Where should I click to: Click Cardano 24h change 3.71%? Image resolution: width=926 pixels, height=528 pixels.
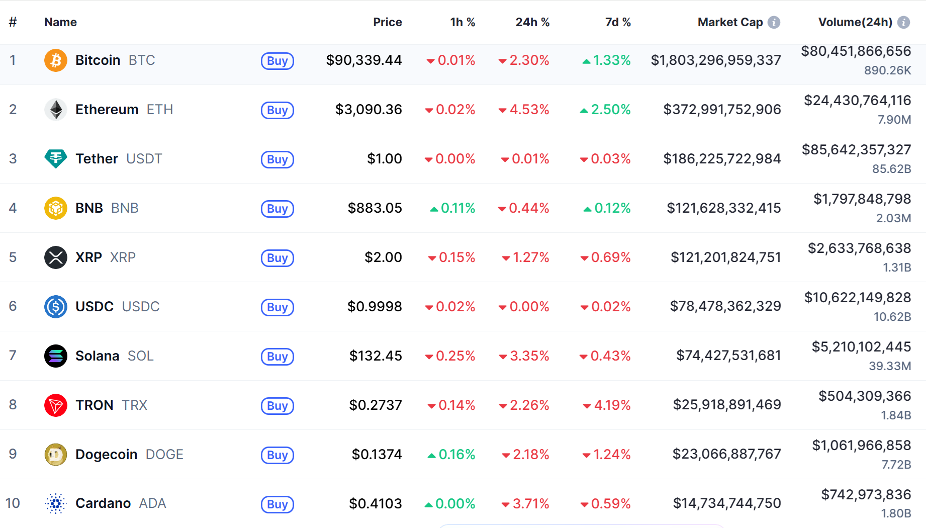point(525,503)
